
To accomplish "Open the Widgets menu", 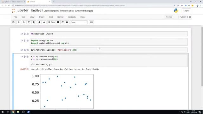I will tap(72, 17).
